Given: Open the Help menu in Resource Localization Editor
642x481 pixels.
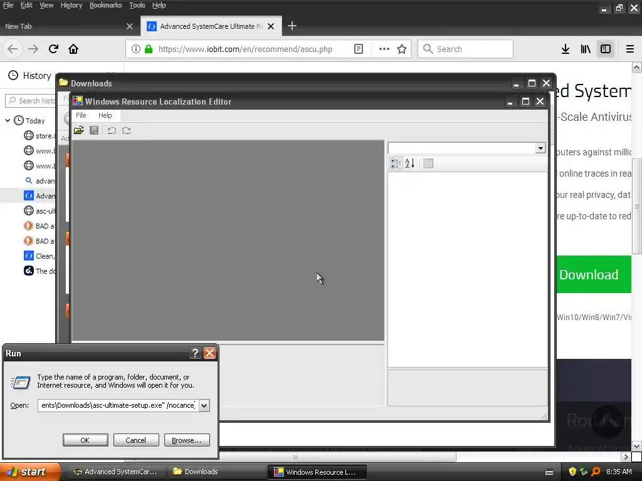Looking at the screenshot, I should [x=105, y=115].
